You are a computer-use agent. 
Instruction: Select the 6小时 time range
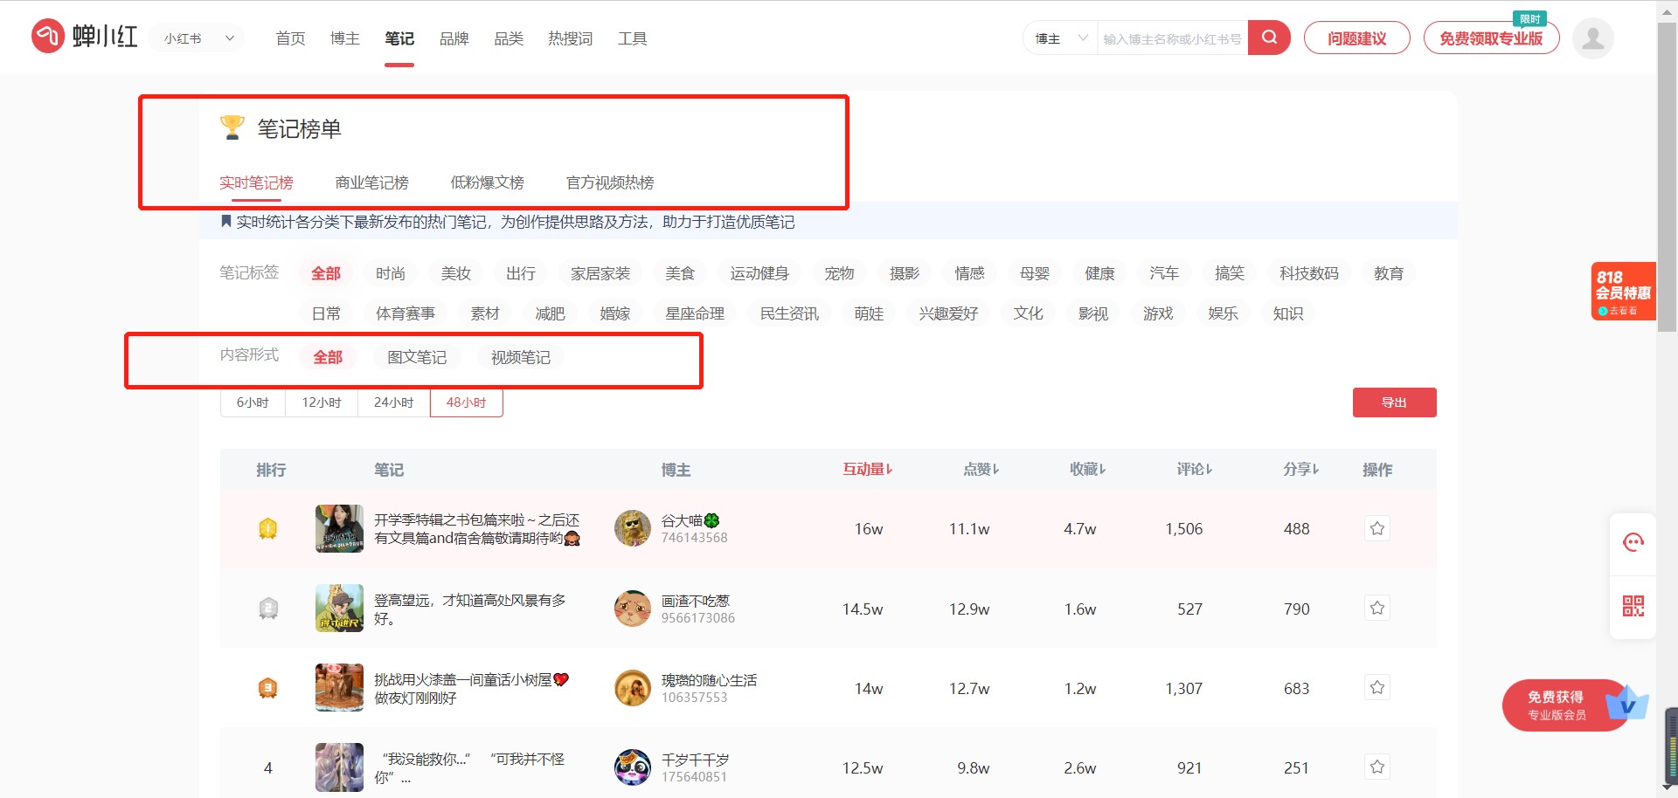253,402
